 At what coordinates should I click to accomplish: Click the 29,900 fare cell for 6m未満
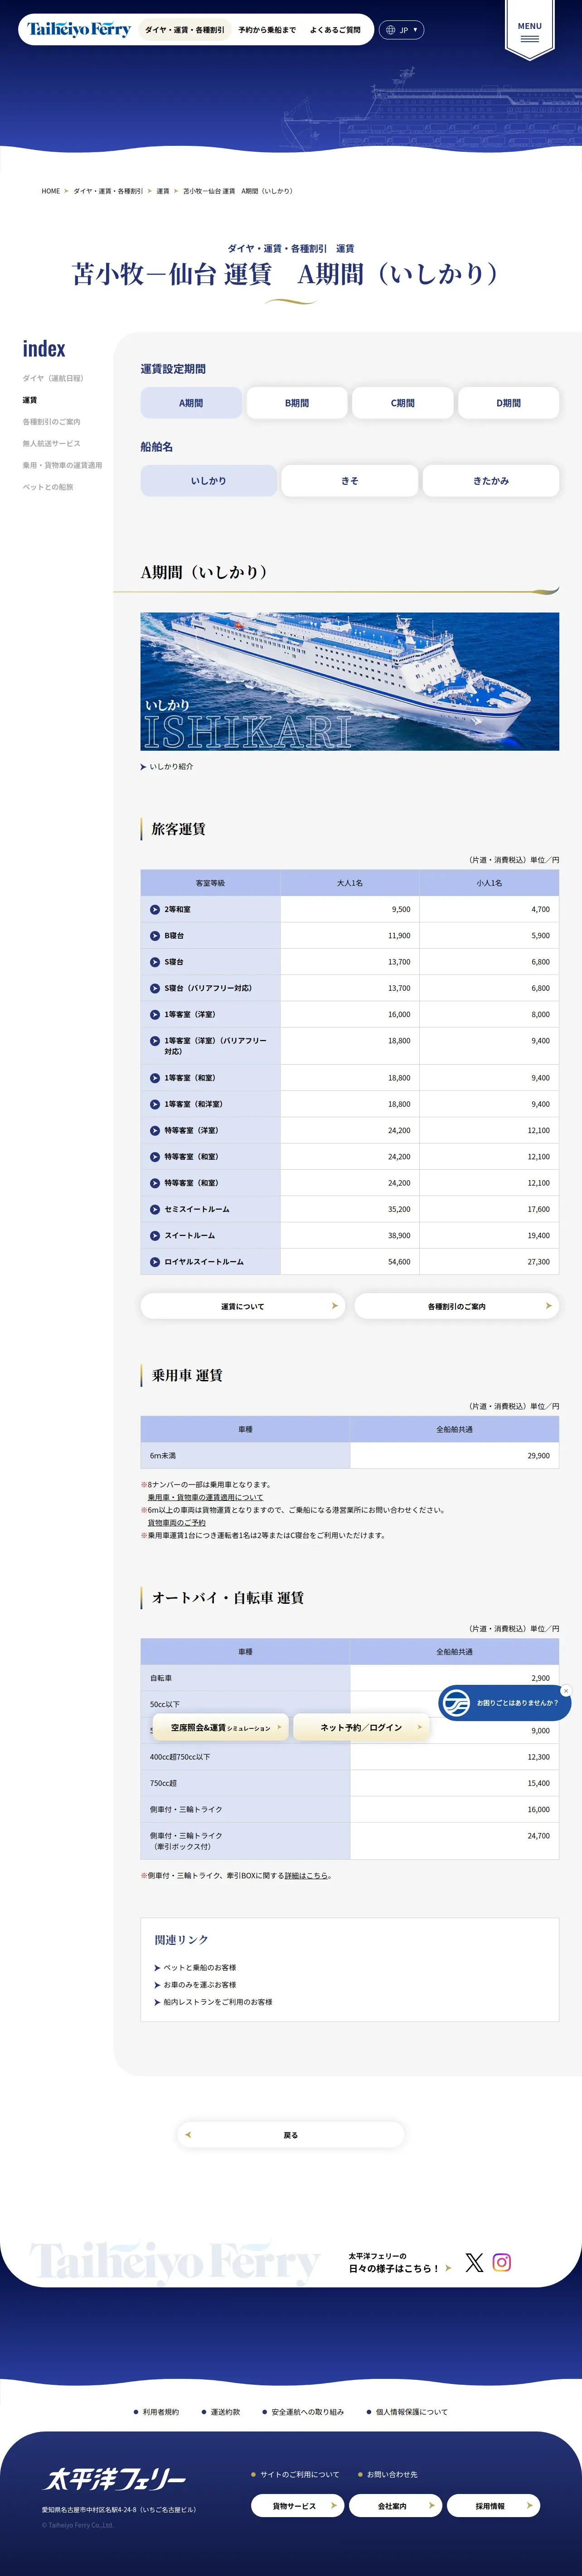coord(455,1456)
